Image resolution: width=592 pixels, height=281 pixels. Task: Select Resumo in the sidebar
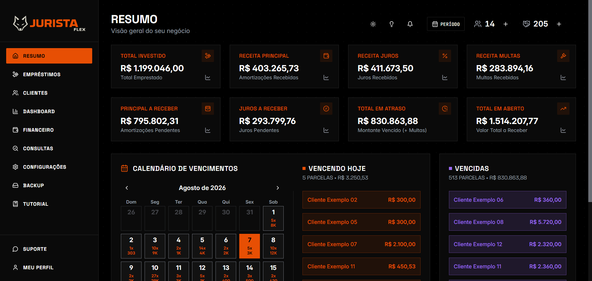(49, 56)
